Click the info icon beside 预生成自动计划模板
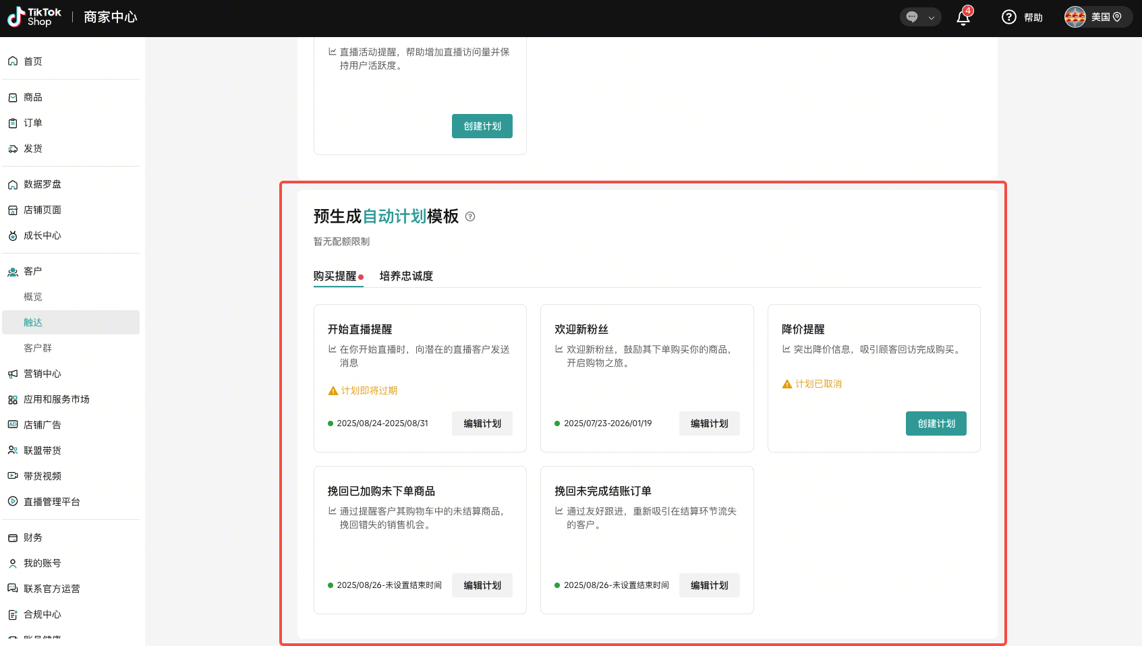The height and width of the screenshot is (646, 1142). click(470, 216)
